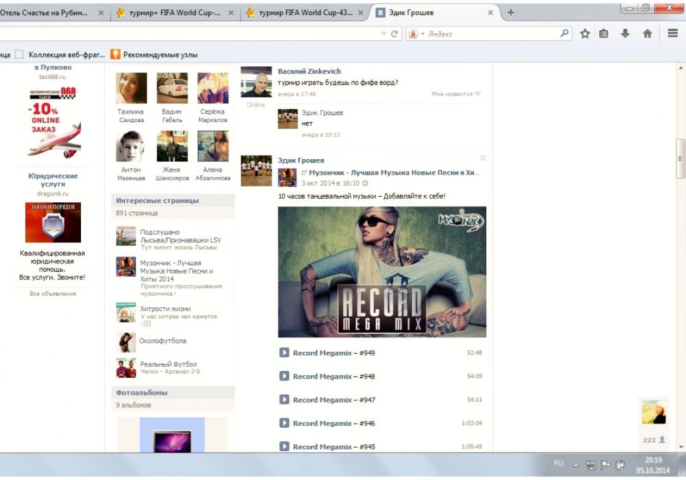686x480 pixels.
Task: Click the reload page icon in address bar
Action: [x=395, y=34]
